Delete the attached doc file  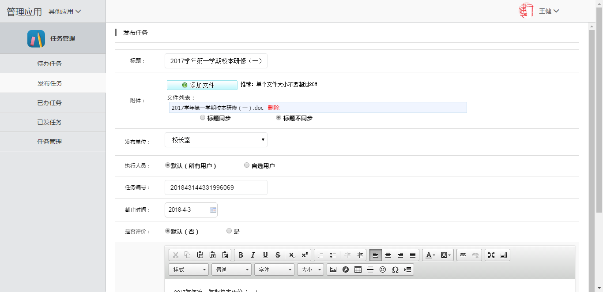point(274,108)
